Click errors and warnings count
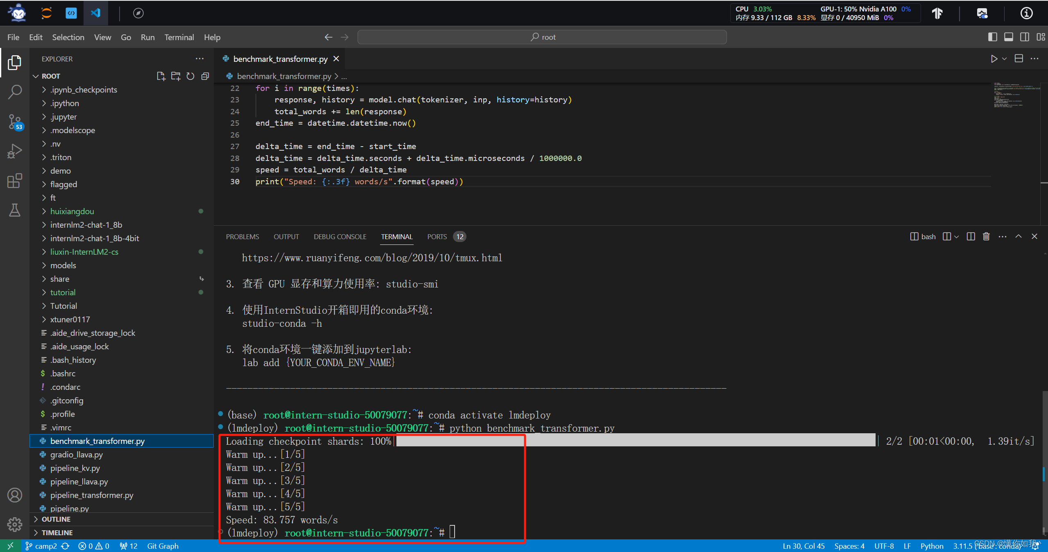Screen dimensions: 1048x552 (x=94, y=546)
